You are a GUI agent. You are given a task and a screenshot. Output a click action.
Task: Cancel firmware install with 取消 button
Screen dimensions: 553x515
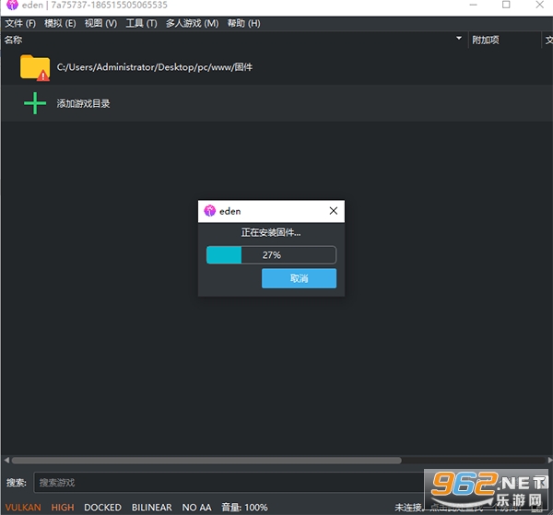pyautogui.click(x=299, y=278)
